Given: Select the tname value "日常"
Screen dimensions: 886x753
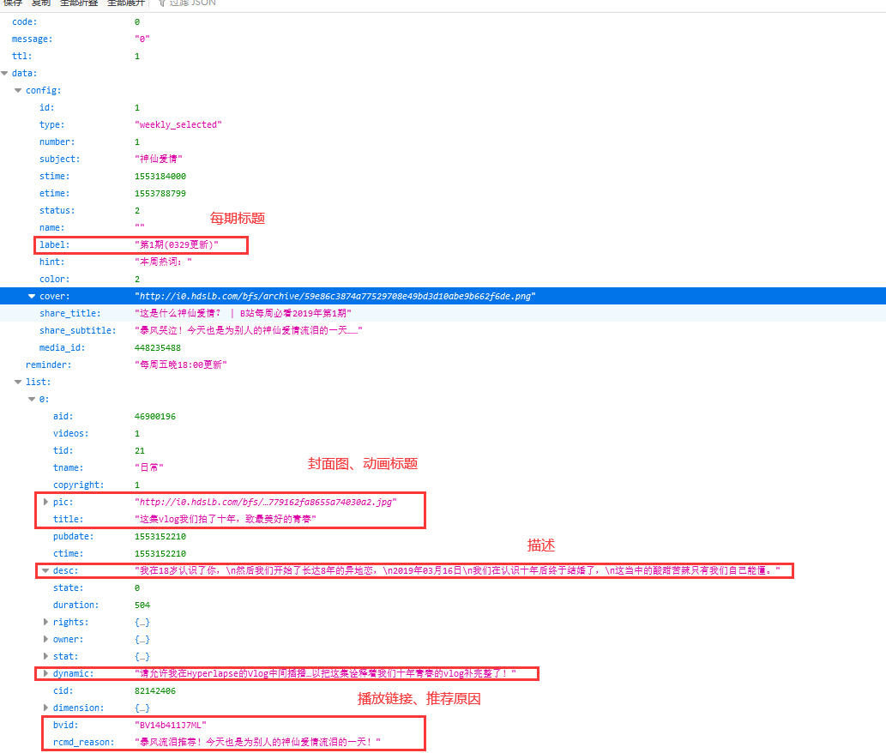Looking at the screenshot, I should tap(149, 467).
